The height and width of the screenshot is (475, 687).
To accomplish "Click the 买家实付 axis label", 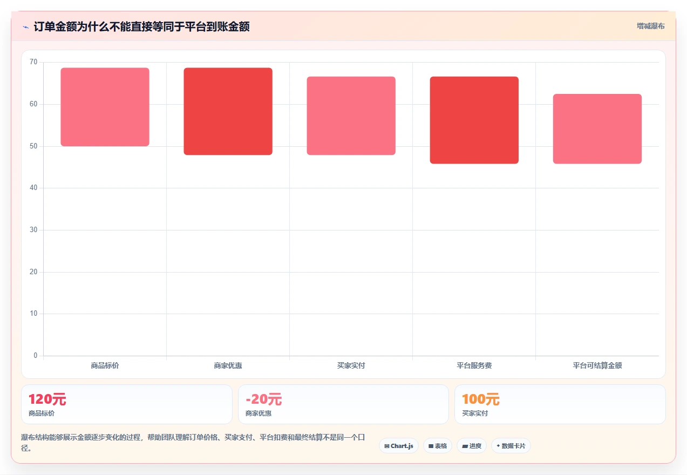I will click(351, 365).
